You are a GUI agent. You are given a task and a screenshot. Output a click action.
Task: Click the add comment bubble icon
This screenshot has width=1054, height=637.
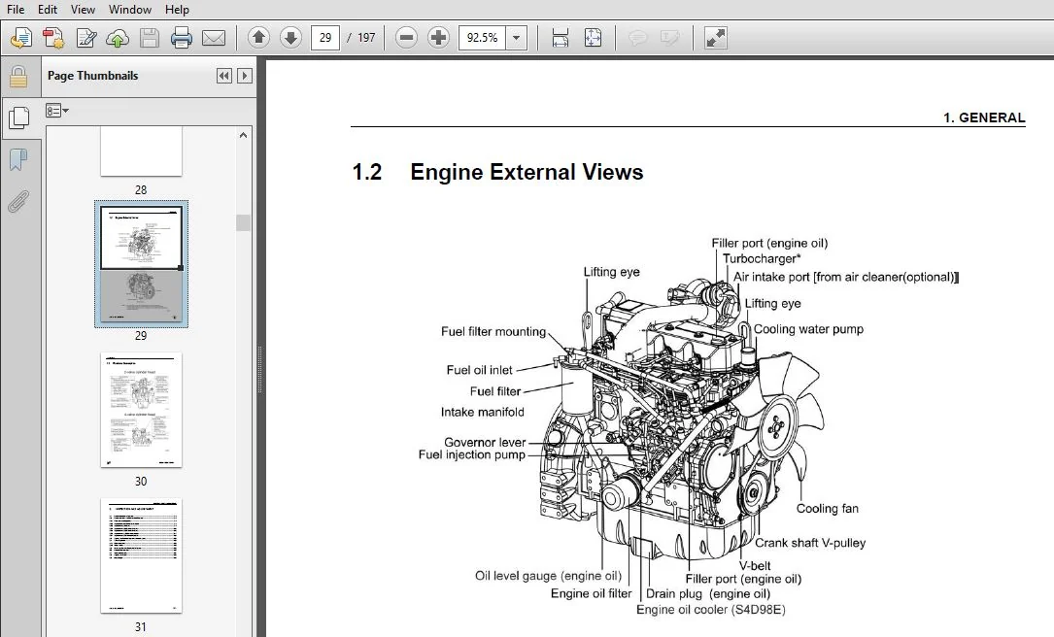(637, 38)
